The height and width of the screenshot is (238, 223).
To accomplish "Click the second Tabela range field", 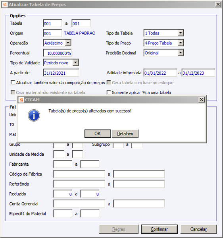I will (81, 23).
